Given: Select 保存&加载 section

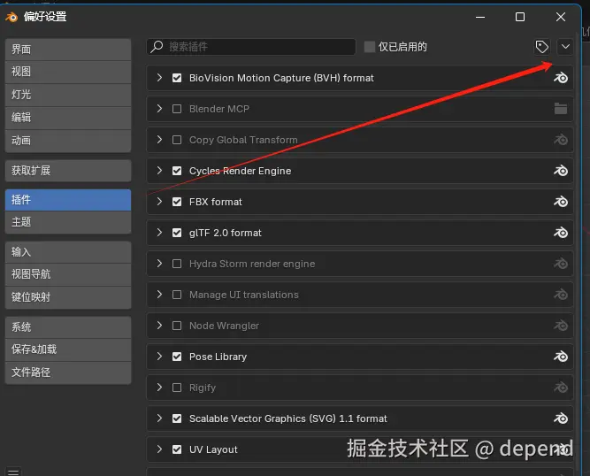Looking at the screenshot, I should (68, 349).
